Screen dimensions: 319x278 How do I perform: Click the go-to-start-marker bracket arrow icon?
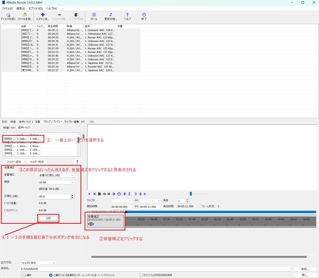point(125,194)
